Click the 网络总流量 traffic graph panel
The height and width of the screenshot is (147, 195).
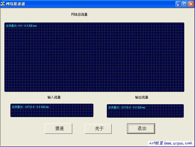click(x=94, y=57)
